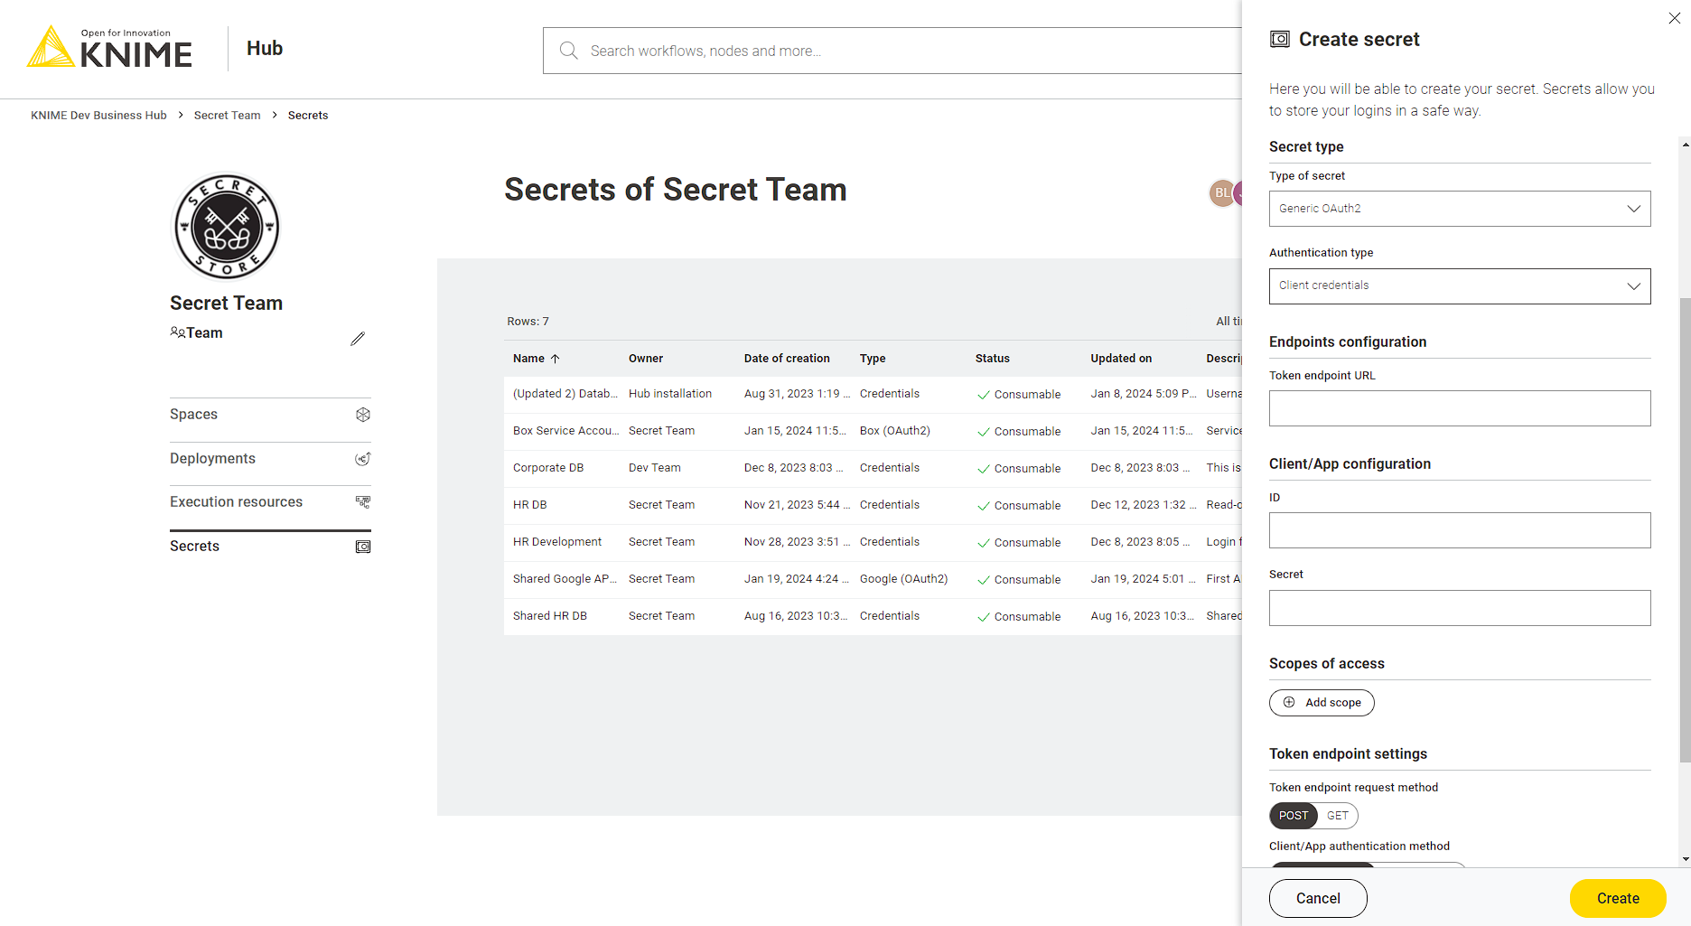Click Dev Team owner cell
The image size is (1691, 926).
pos(655,468)
